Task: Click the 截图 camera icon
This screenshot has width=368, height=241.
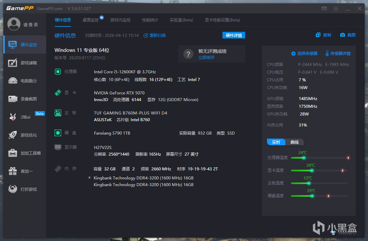Action: click(343, 35)
